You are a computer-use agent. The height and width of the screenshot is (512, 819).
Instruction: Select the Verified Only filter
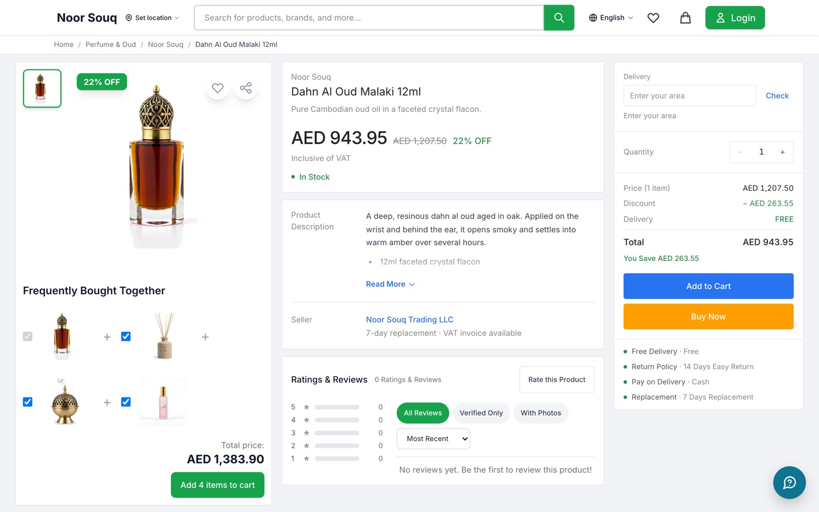pos(481,413)
